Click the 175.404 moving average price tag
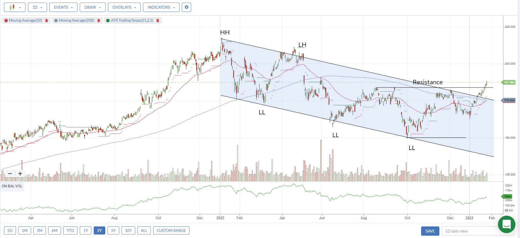520x238 pixels. [508, 100]
